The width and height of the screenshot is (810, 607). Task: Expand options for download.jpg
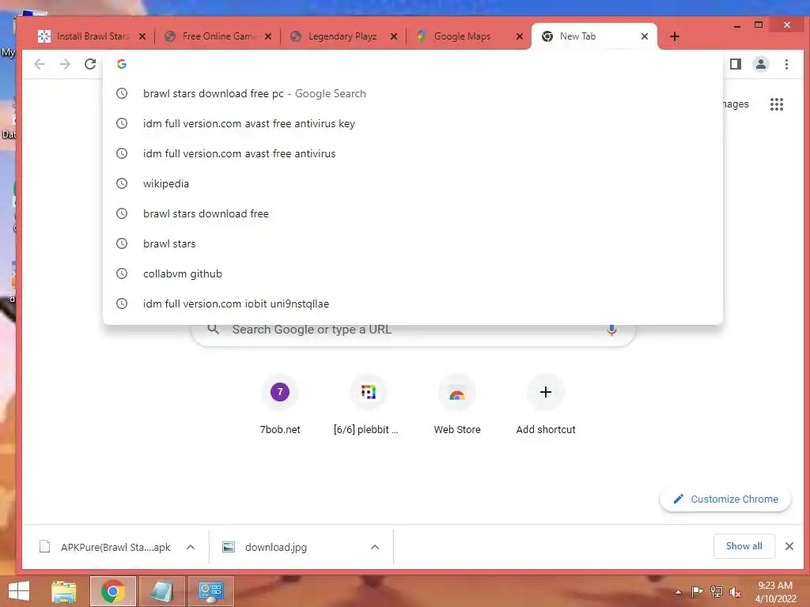click(x=375, y=547)
